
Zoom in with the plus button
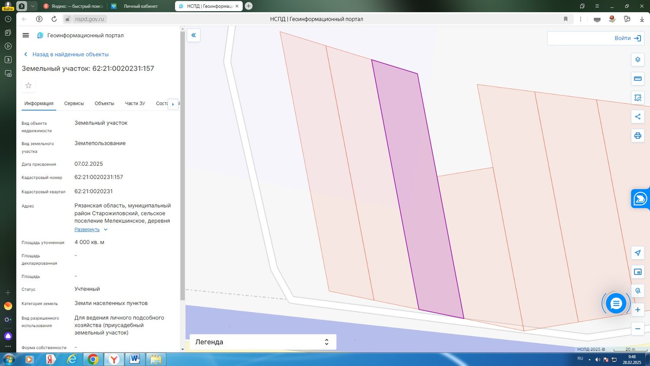[x=637, y=310]
